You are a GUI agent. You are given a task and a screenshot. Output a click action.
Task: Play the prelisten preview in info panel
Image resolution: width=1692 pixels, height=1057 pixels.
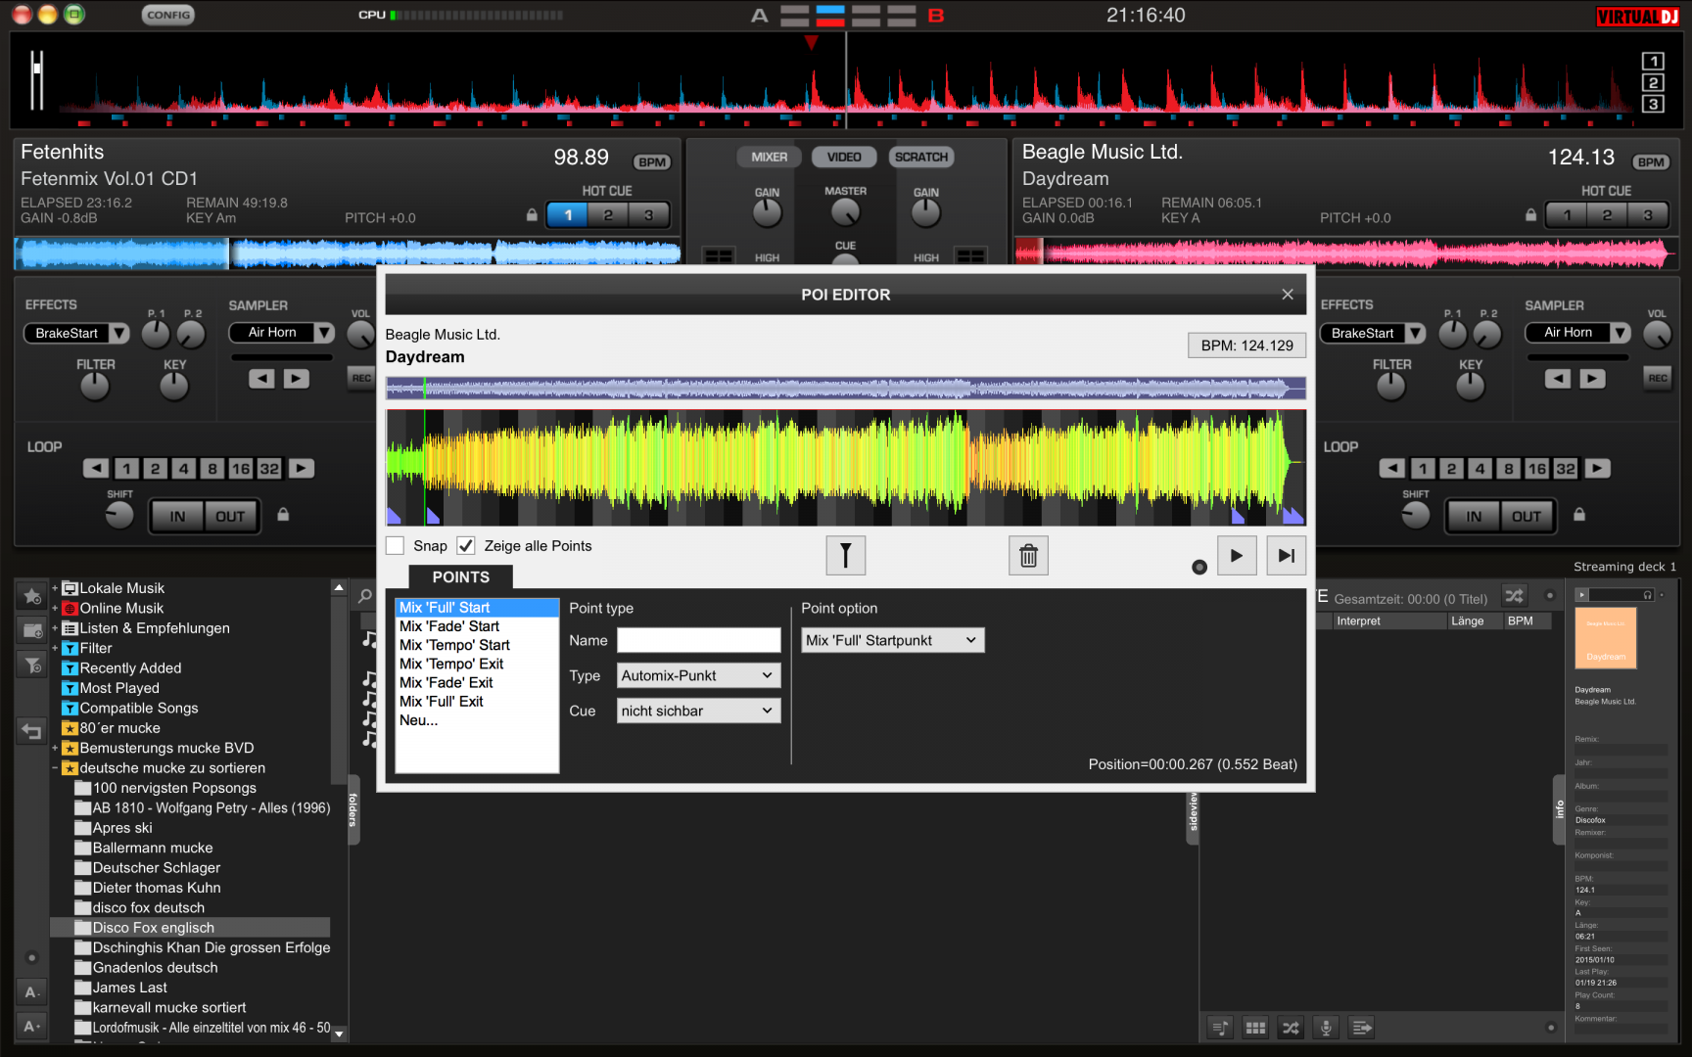1580,595
